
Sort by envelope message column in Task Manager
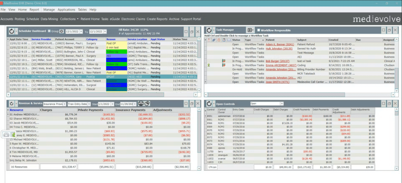[x=229, y=40]
